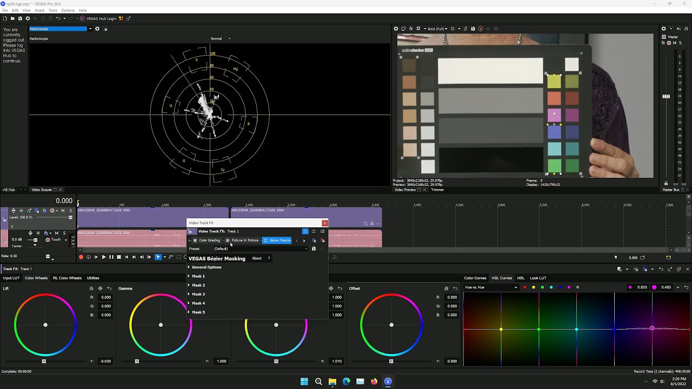Click the Record button in the transport bar
Viewport: 692px width, 389px height.
pyautogui.click(x=81, y=257)
